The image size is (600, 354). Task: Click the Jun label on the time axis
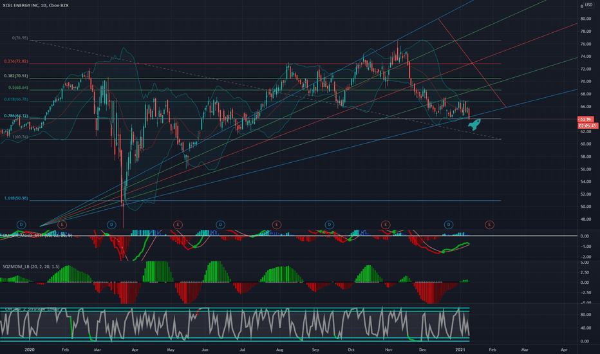(205, 349)
